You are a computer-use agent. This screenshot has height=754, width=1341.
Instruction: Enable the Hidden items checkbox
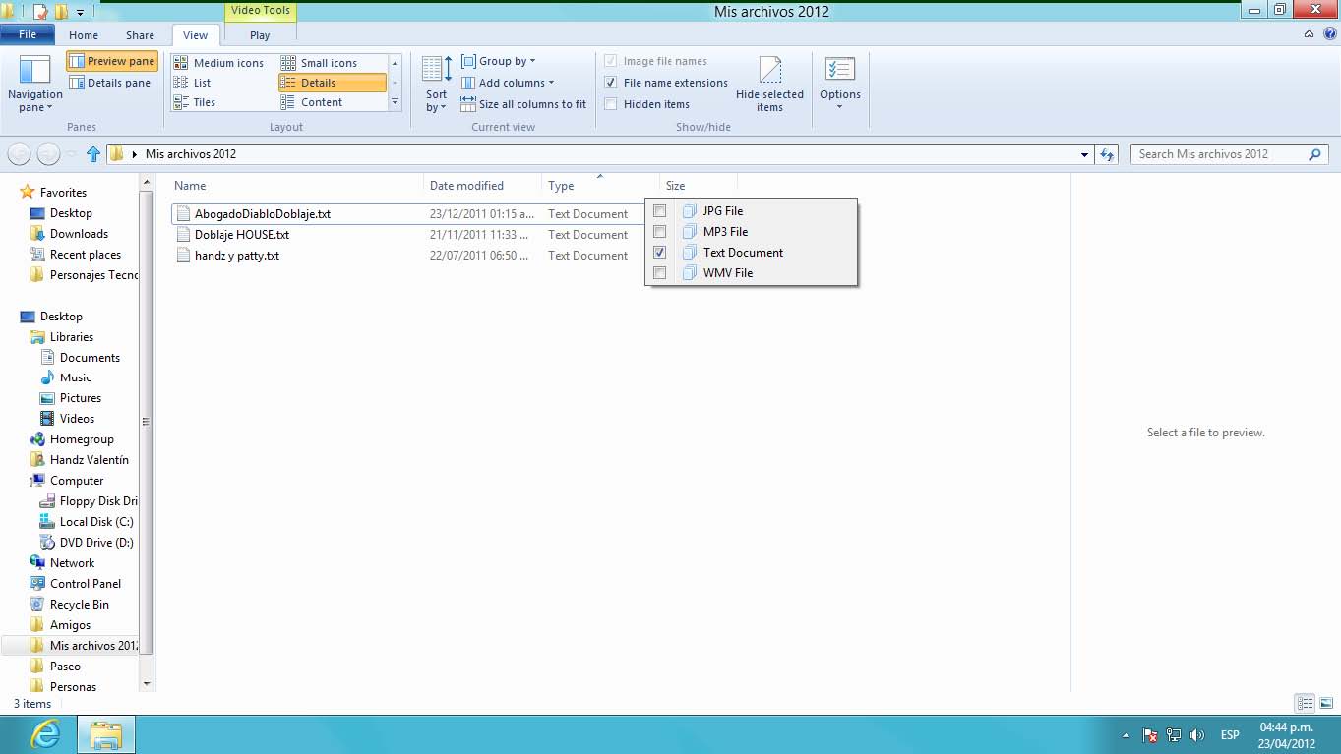[x=611, y=104]
